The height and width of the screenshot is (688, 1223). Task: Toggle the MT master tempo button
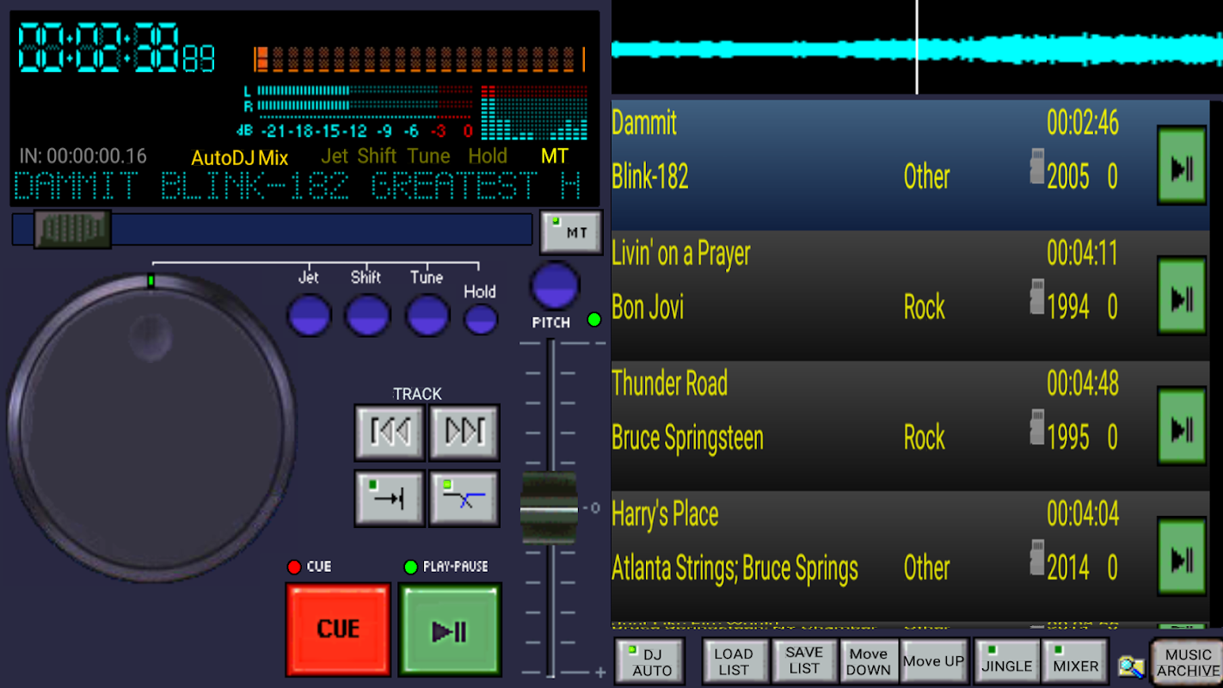(x=571, y=232)
